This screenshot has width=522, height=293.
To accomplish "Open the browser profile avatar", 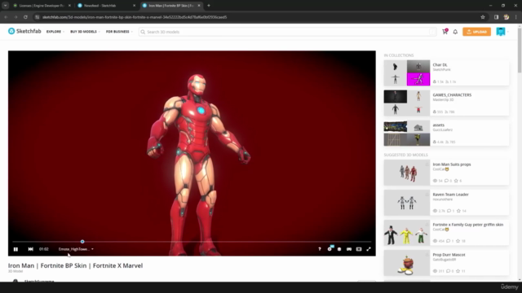I will click(x=507, y=17).
